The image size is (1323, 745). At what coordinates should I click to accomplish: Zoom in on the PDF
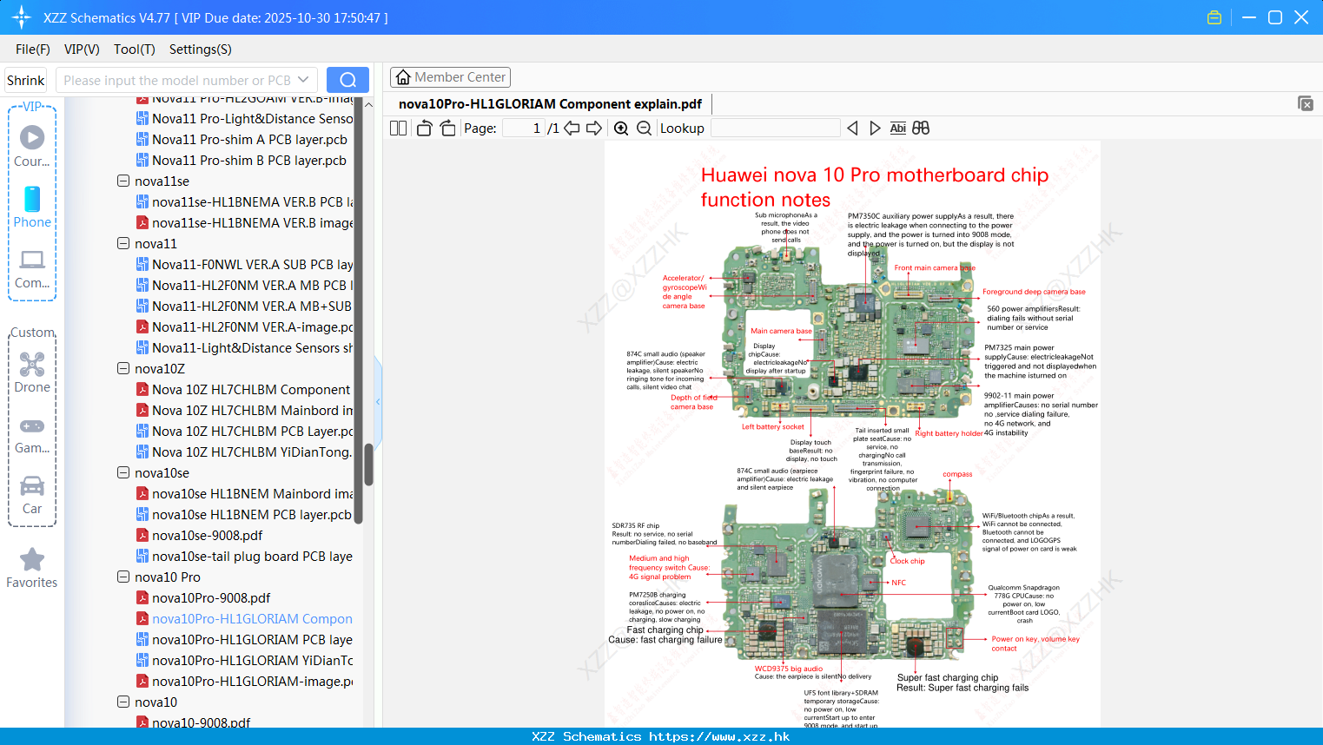pos(621,129)
